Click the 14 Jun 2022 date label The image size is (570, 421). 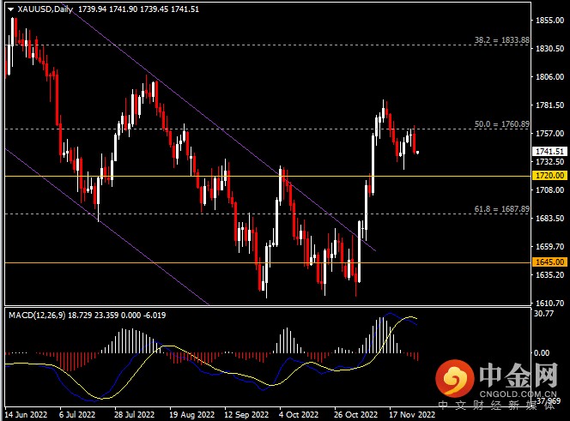click(x=24, y=414)
